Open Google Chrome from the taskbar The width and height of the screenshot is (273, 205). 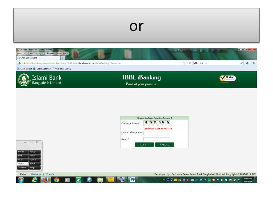coord(57,180)
